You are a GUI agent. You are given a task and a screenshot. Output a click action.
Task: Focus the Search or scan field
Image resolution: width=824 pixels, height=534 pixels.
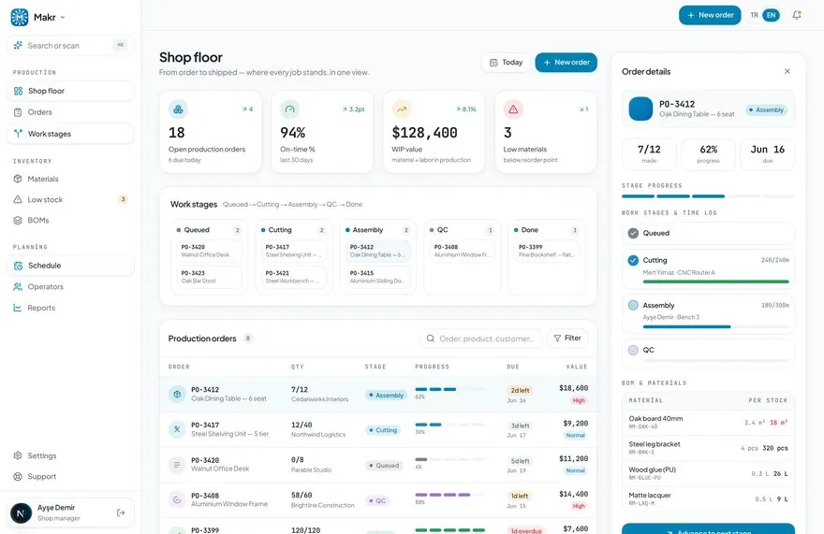(x=70, y=46)
